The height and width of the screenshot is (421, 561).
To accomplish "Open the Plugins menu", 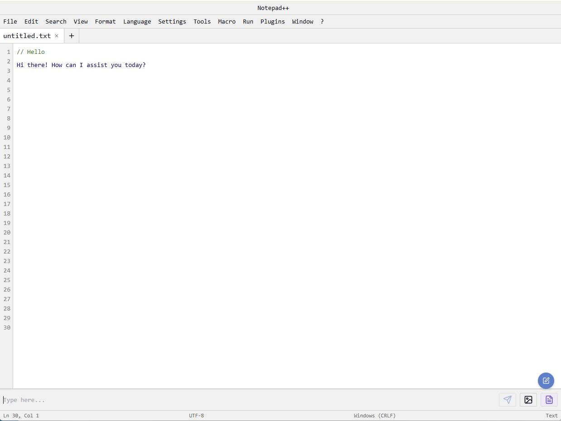I will (272, 21).
